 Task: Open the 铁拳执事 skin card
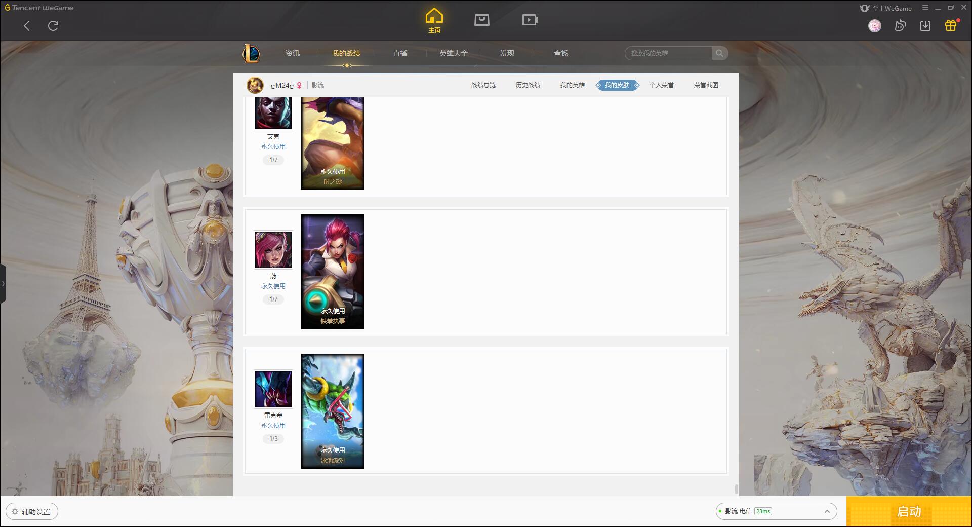pyautogui.click(x=333, y=272)
